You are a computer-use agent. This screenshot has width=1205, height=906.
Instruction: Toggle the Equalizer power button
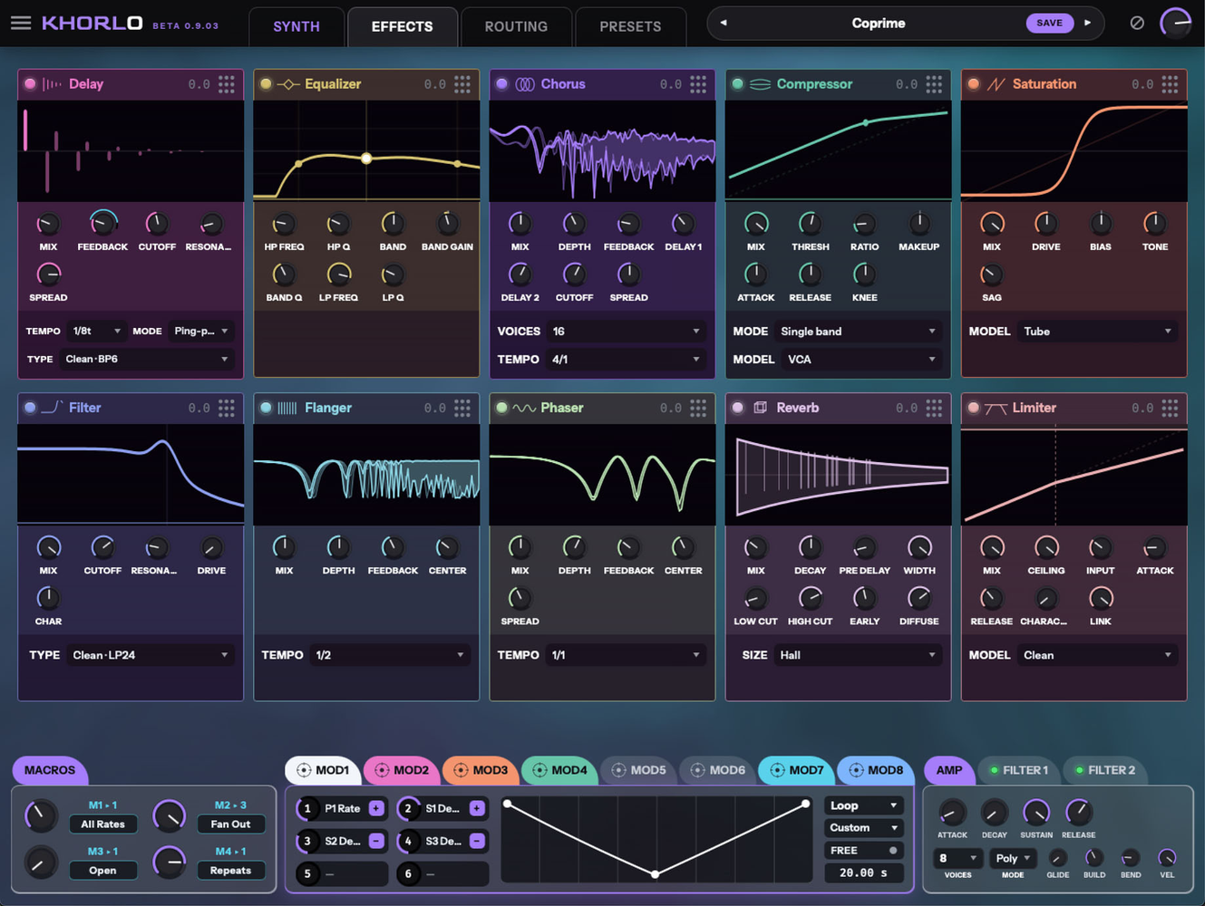(x=266, y=84)
